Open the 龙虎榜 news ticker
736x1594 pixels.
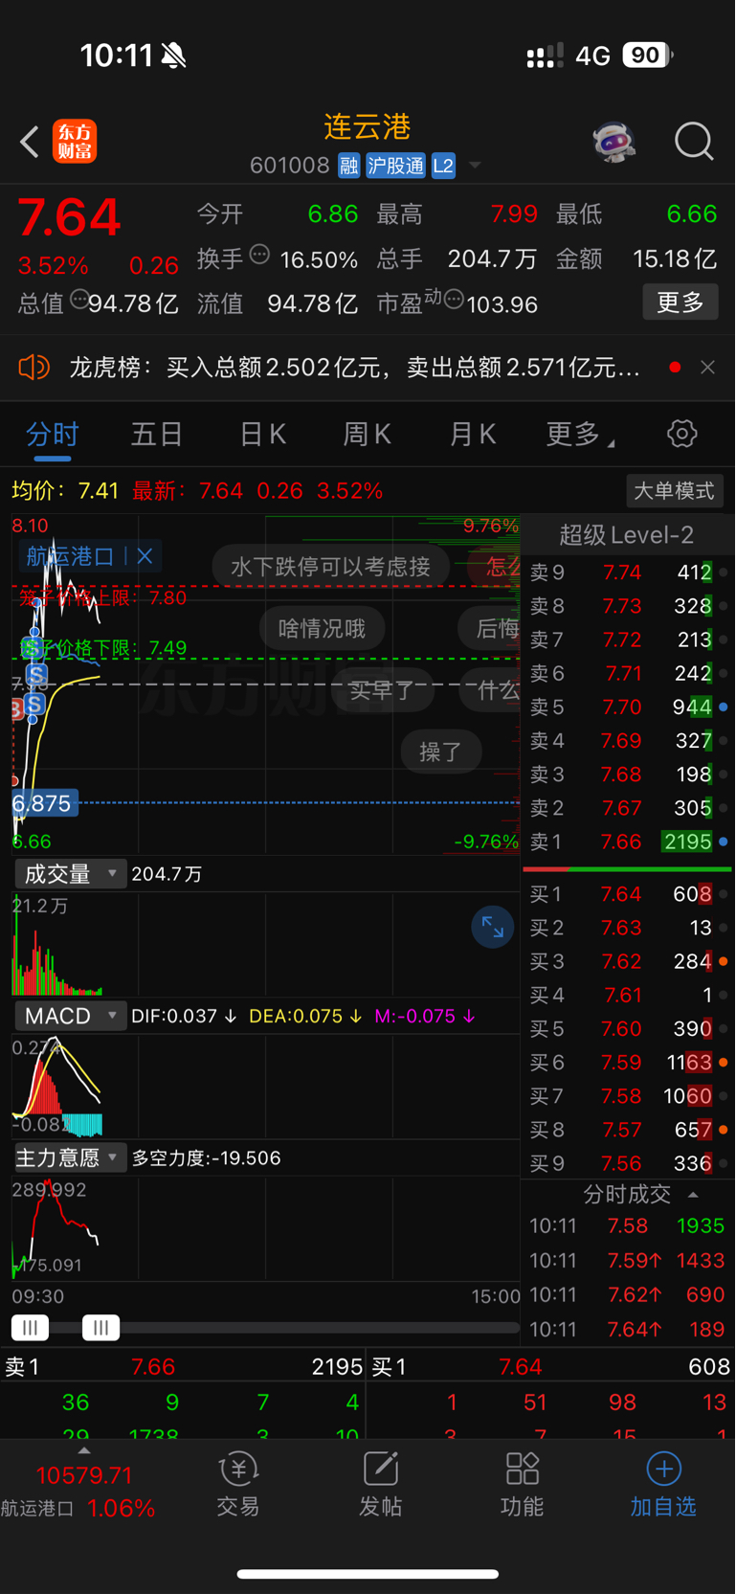pos(354,367)
